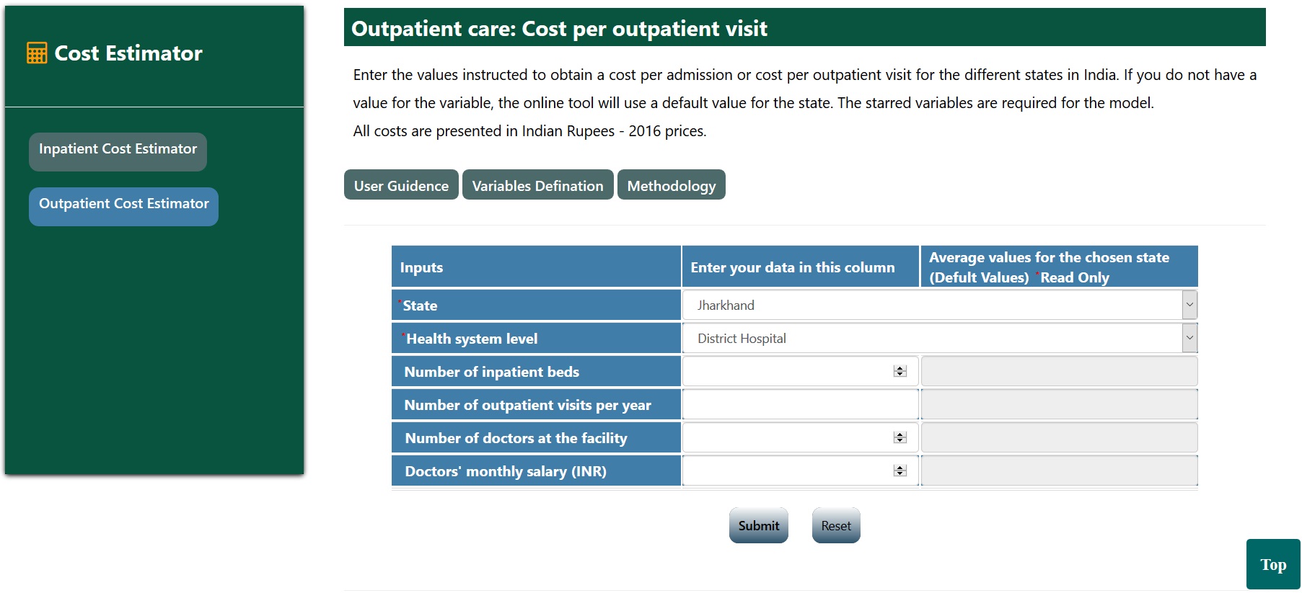Increment number of doctors using spinner up
This screenshot has width=1302, height=593.
[x=899, y=434]
